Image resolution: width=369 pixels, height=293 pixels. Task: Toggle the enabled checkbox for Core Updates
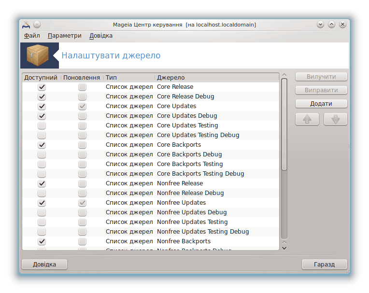click(42, 106)
